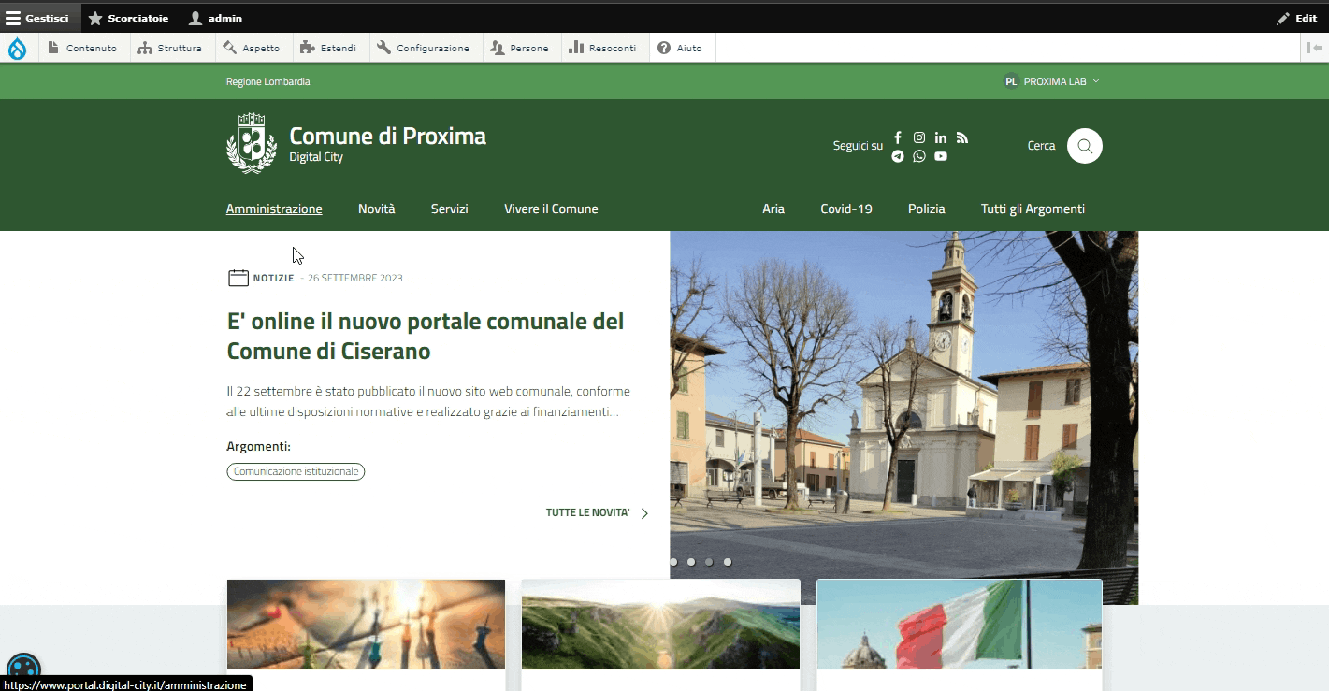Open the Facebook social icon

click(898, 137)
